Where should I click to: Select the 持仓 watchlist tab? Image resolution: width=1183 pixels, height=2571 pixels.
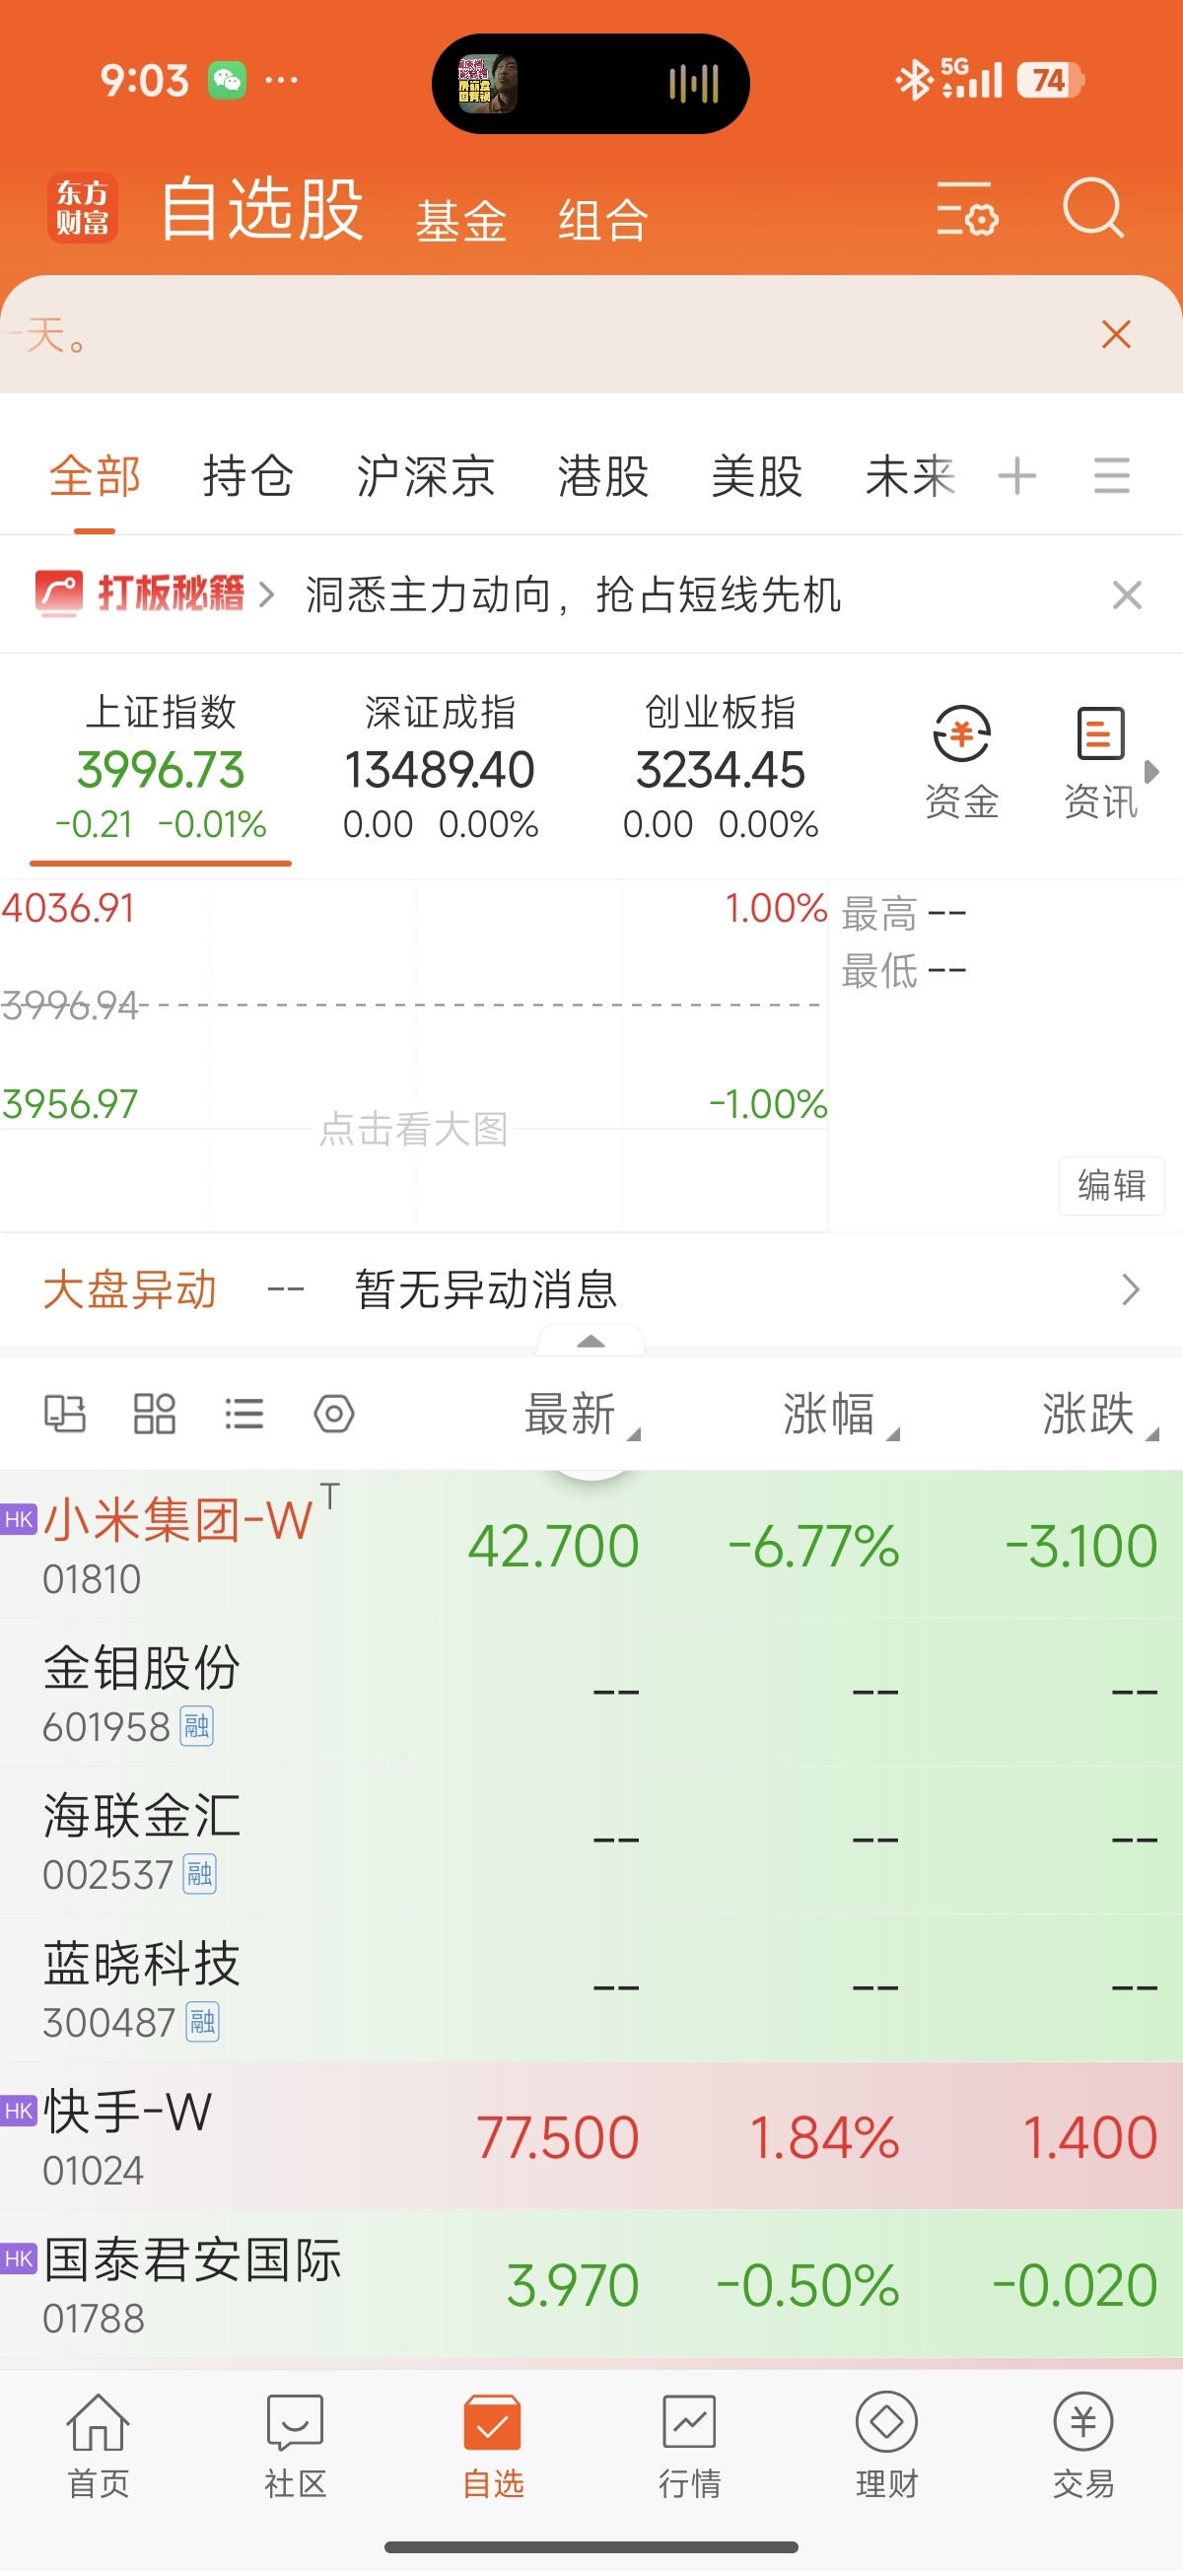(247, 476)
